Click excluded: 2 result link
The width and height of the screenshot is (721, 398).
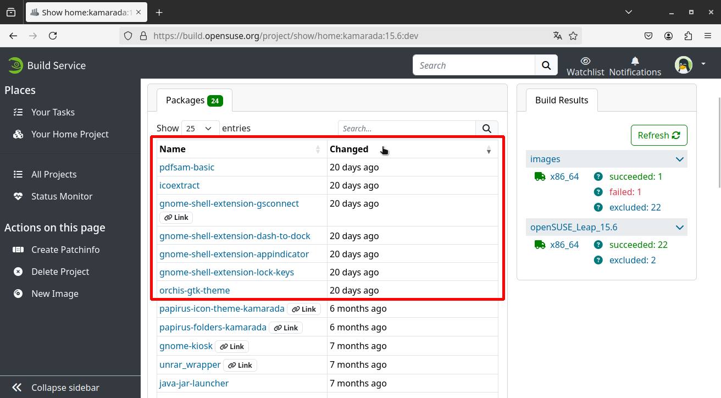tap(633, 260)
